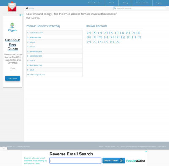Open Search in top navigation
Image resolution: width=169 pixels, height=166 pixels.
coord(112,3)
